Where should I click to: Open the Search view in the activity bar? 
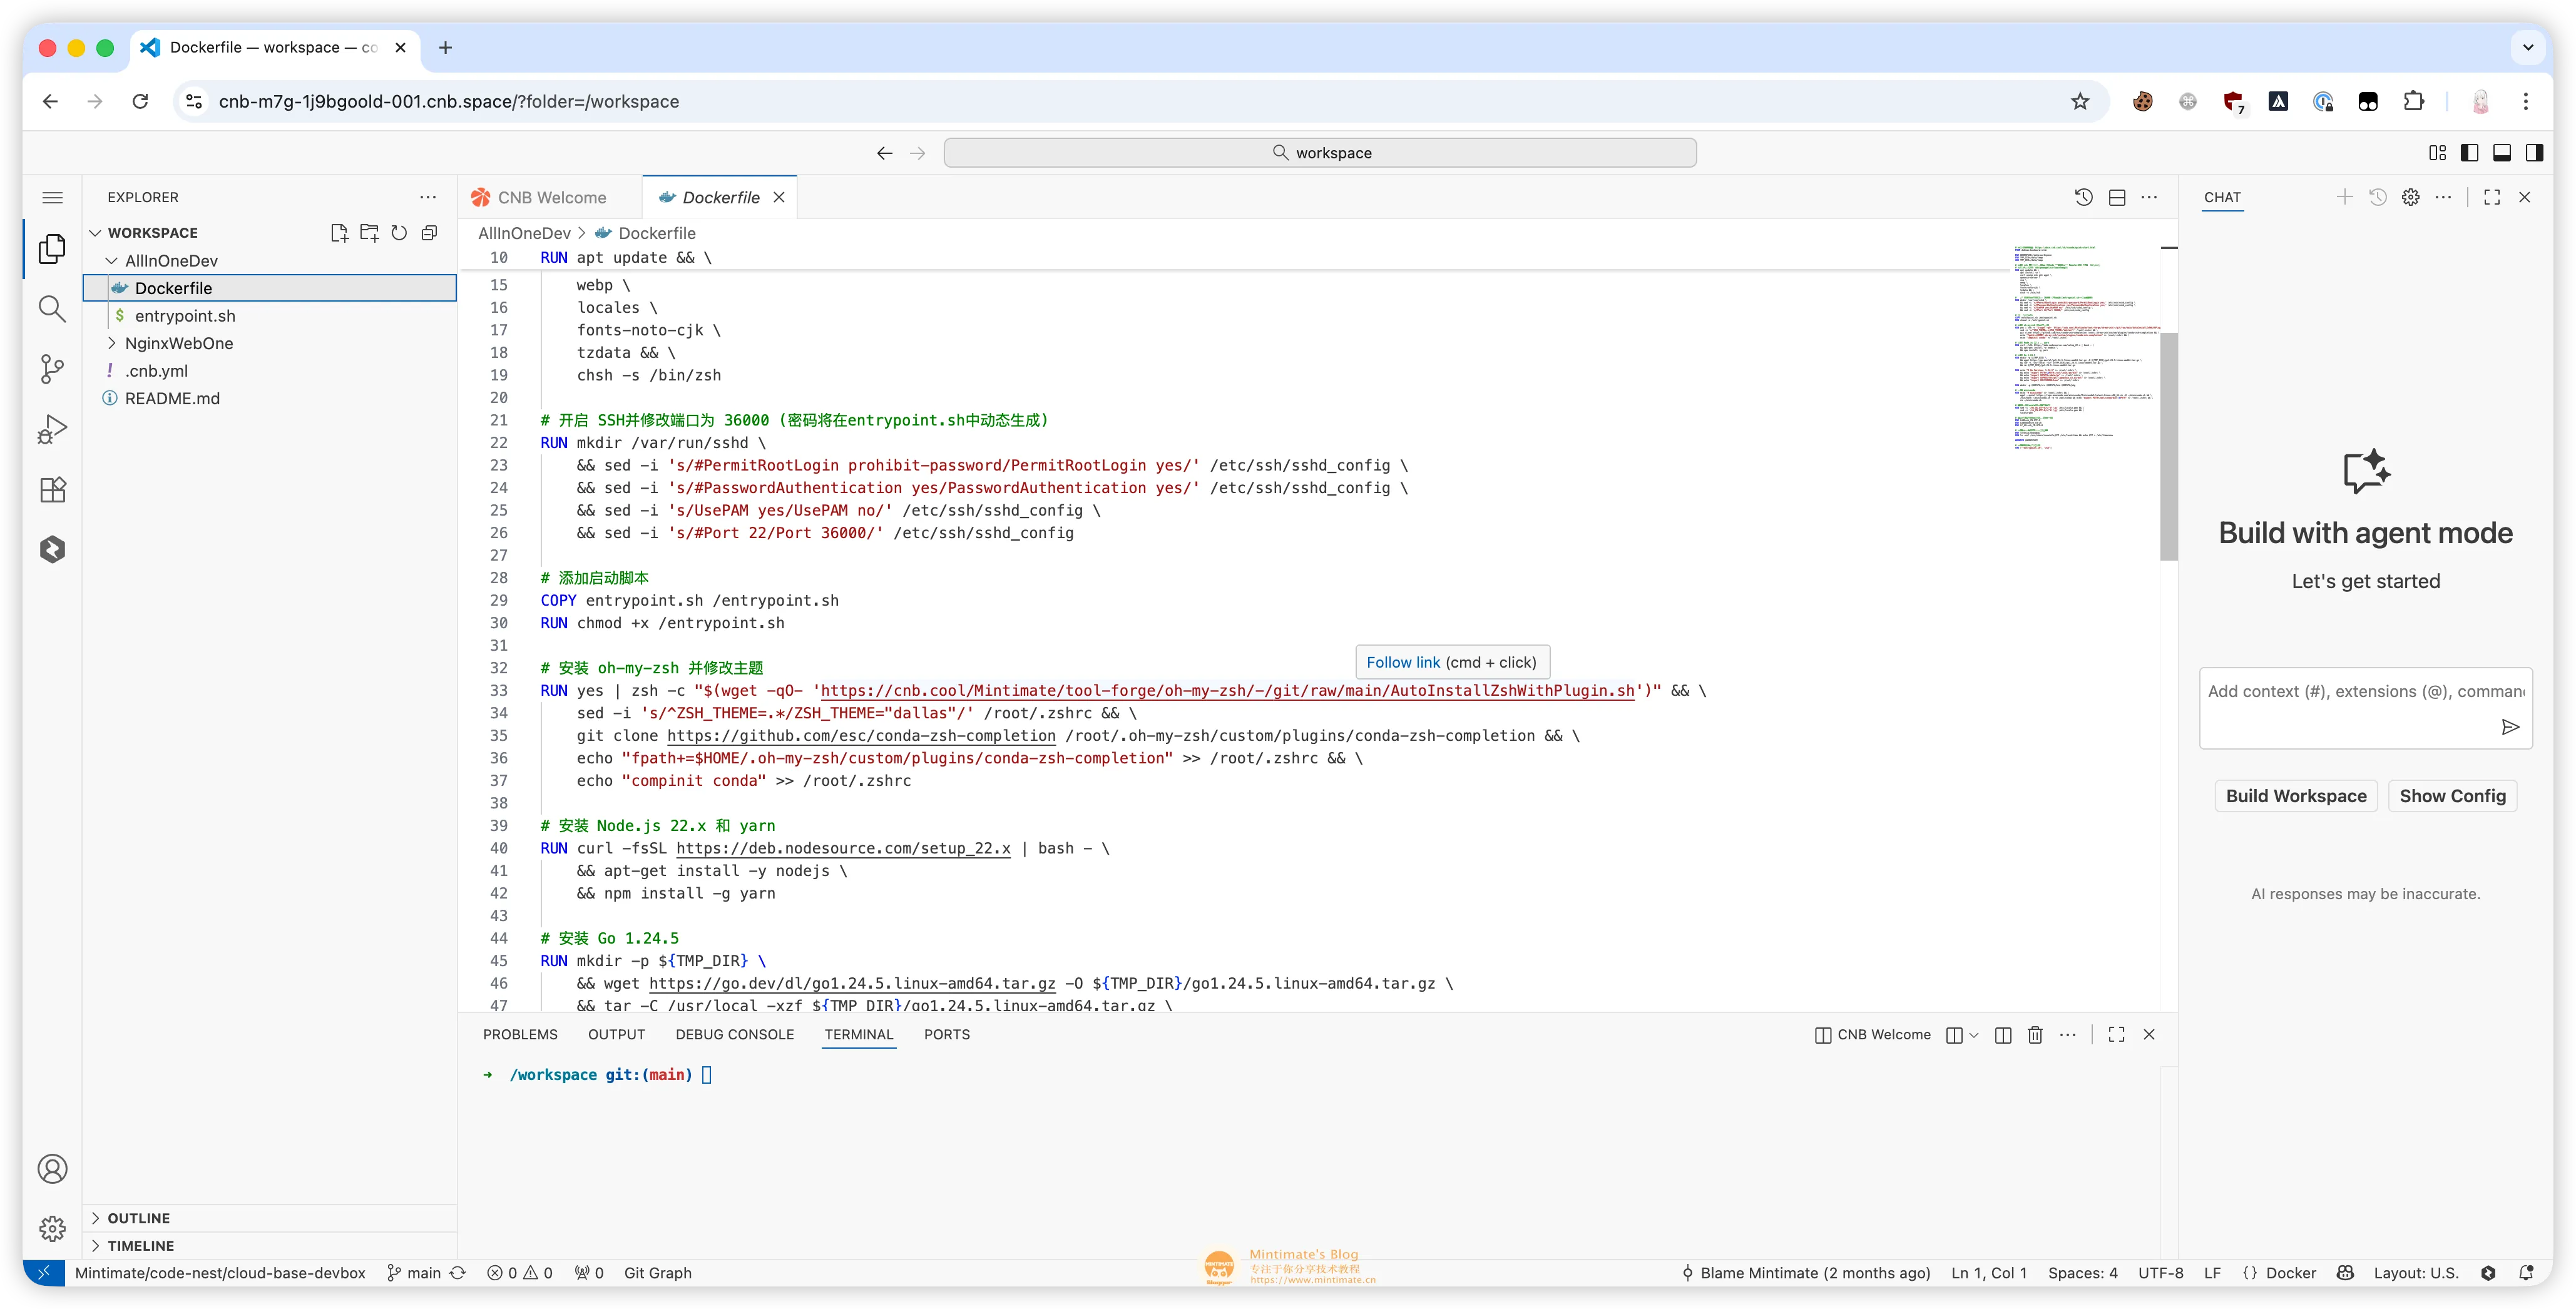tap(52, 309)
